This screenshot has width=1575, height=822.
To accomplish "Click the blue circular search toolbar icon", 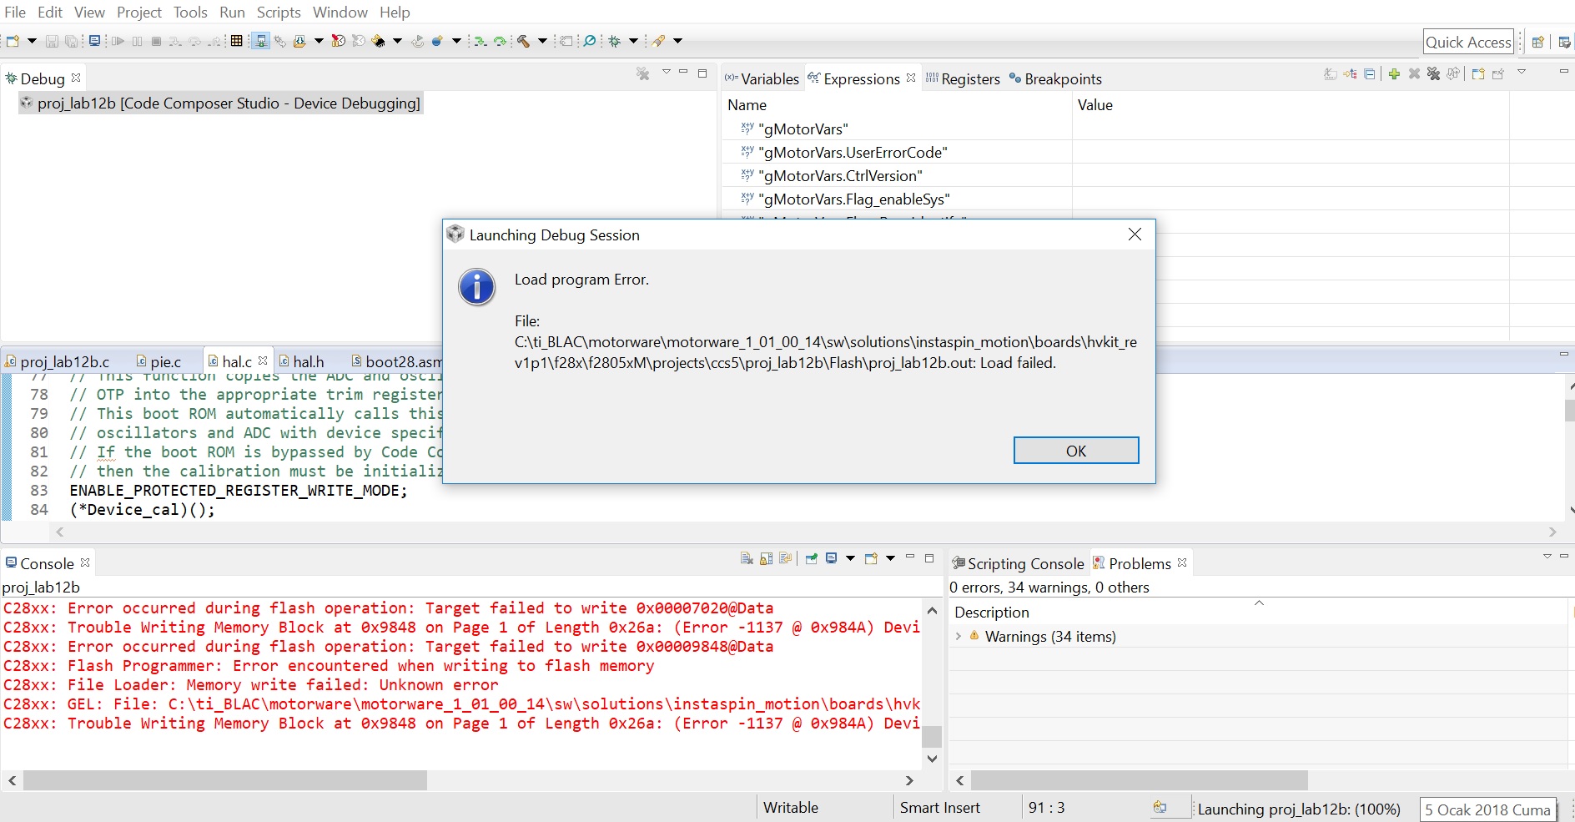I will [x=589, y=41].
